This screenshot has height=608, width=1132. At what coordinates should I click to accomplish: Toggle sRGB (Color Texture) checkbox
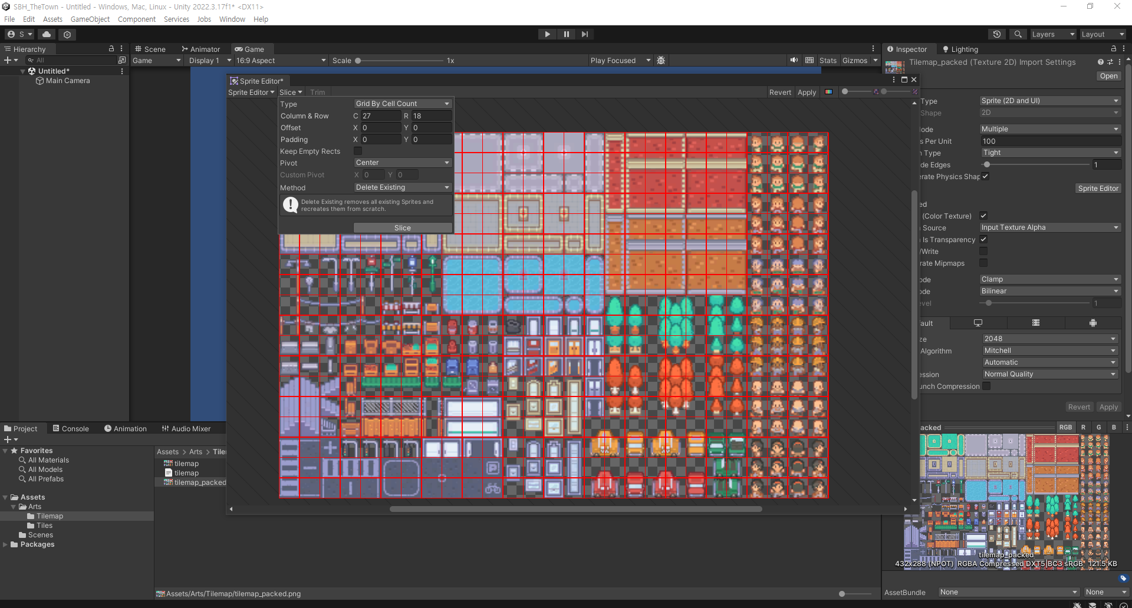click(983, 216)
